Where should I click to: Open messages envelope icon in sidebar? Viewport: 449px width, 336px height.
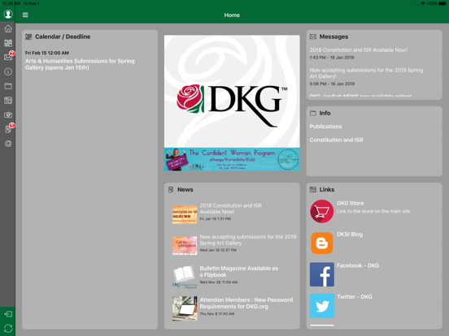click(8, 57)
